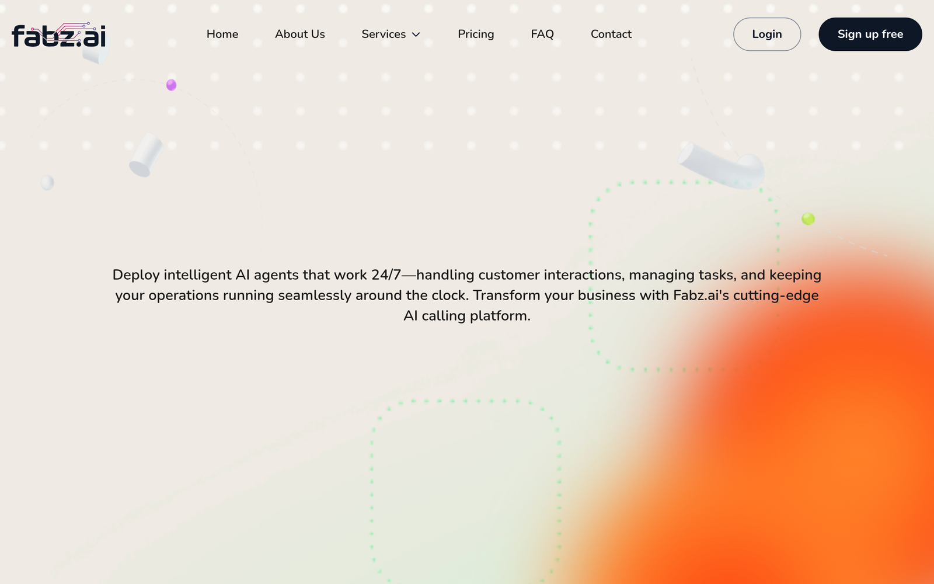Click the Login button
Screen dimensions: 934x584
click(x=766, y=34)
